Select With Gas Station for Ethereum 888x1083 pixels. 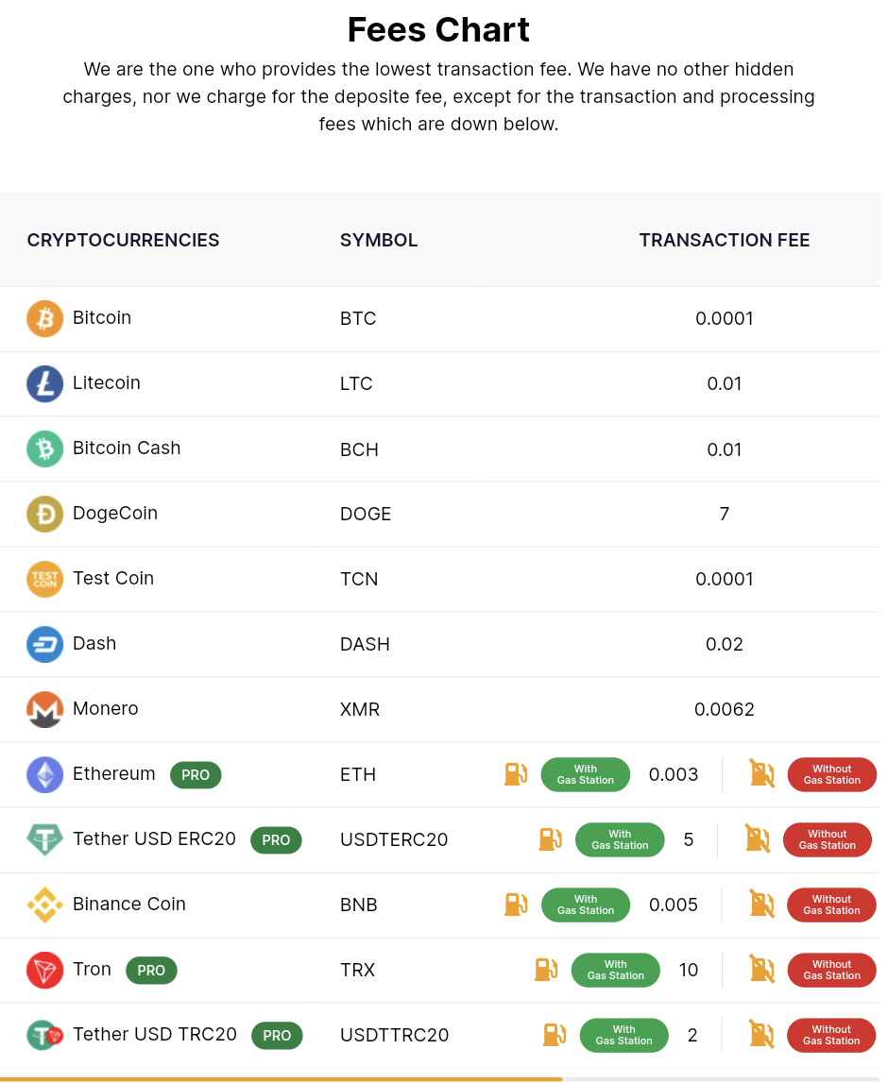585,774
